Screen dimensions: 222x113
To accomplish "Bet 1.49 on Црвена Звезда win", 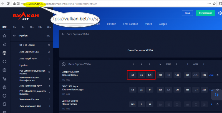I will click(150, 75).
